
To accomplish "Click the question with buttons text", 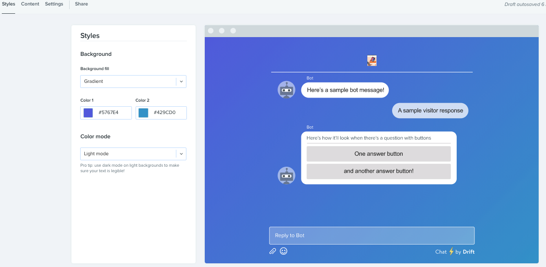I will (369, 138).
